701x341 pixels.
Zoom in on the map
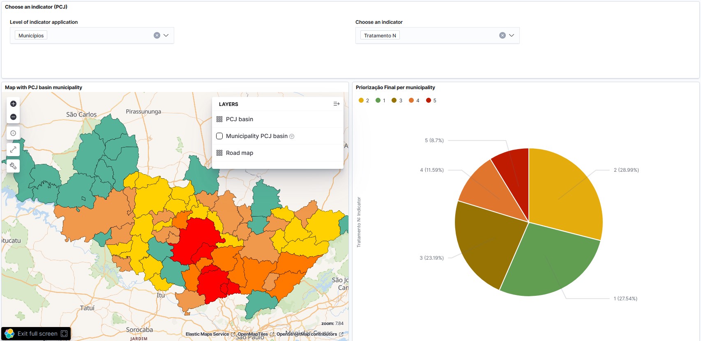click(13, 104)
